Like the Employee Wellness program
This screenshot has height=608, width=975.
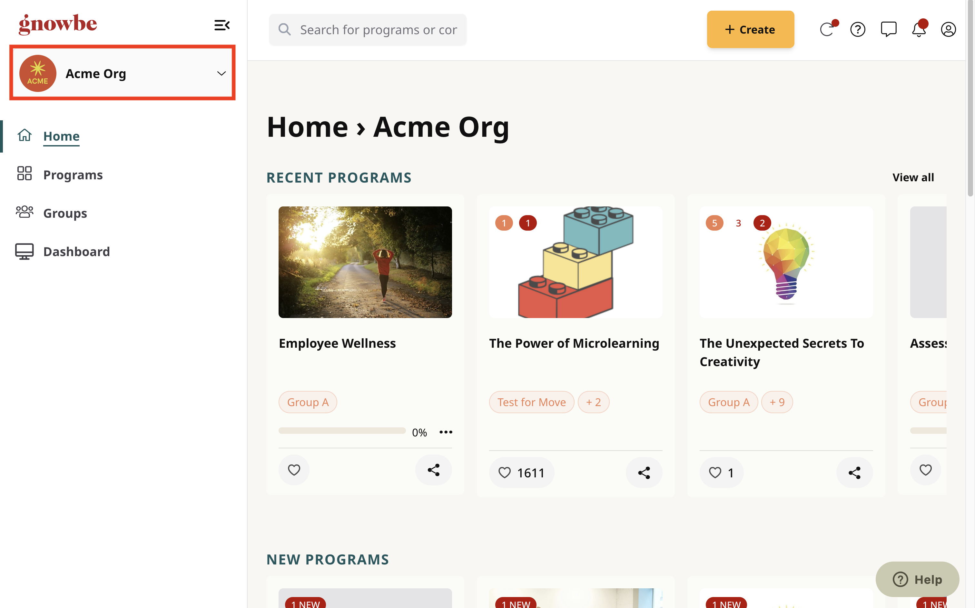294,470
